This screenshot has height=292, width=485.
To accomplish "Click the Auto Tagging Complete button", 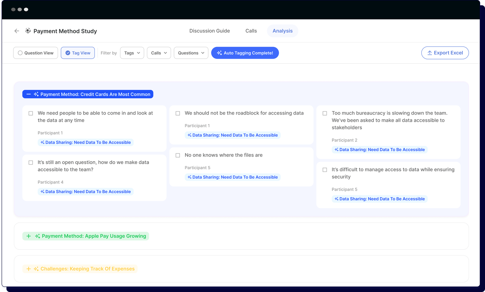I will 245,53.
